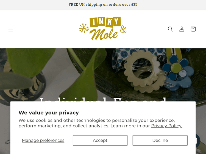Open Manage preferences for cookies
The height and width of the screenshot is (154, 206).
pos(43,140)
